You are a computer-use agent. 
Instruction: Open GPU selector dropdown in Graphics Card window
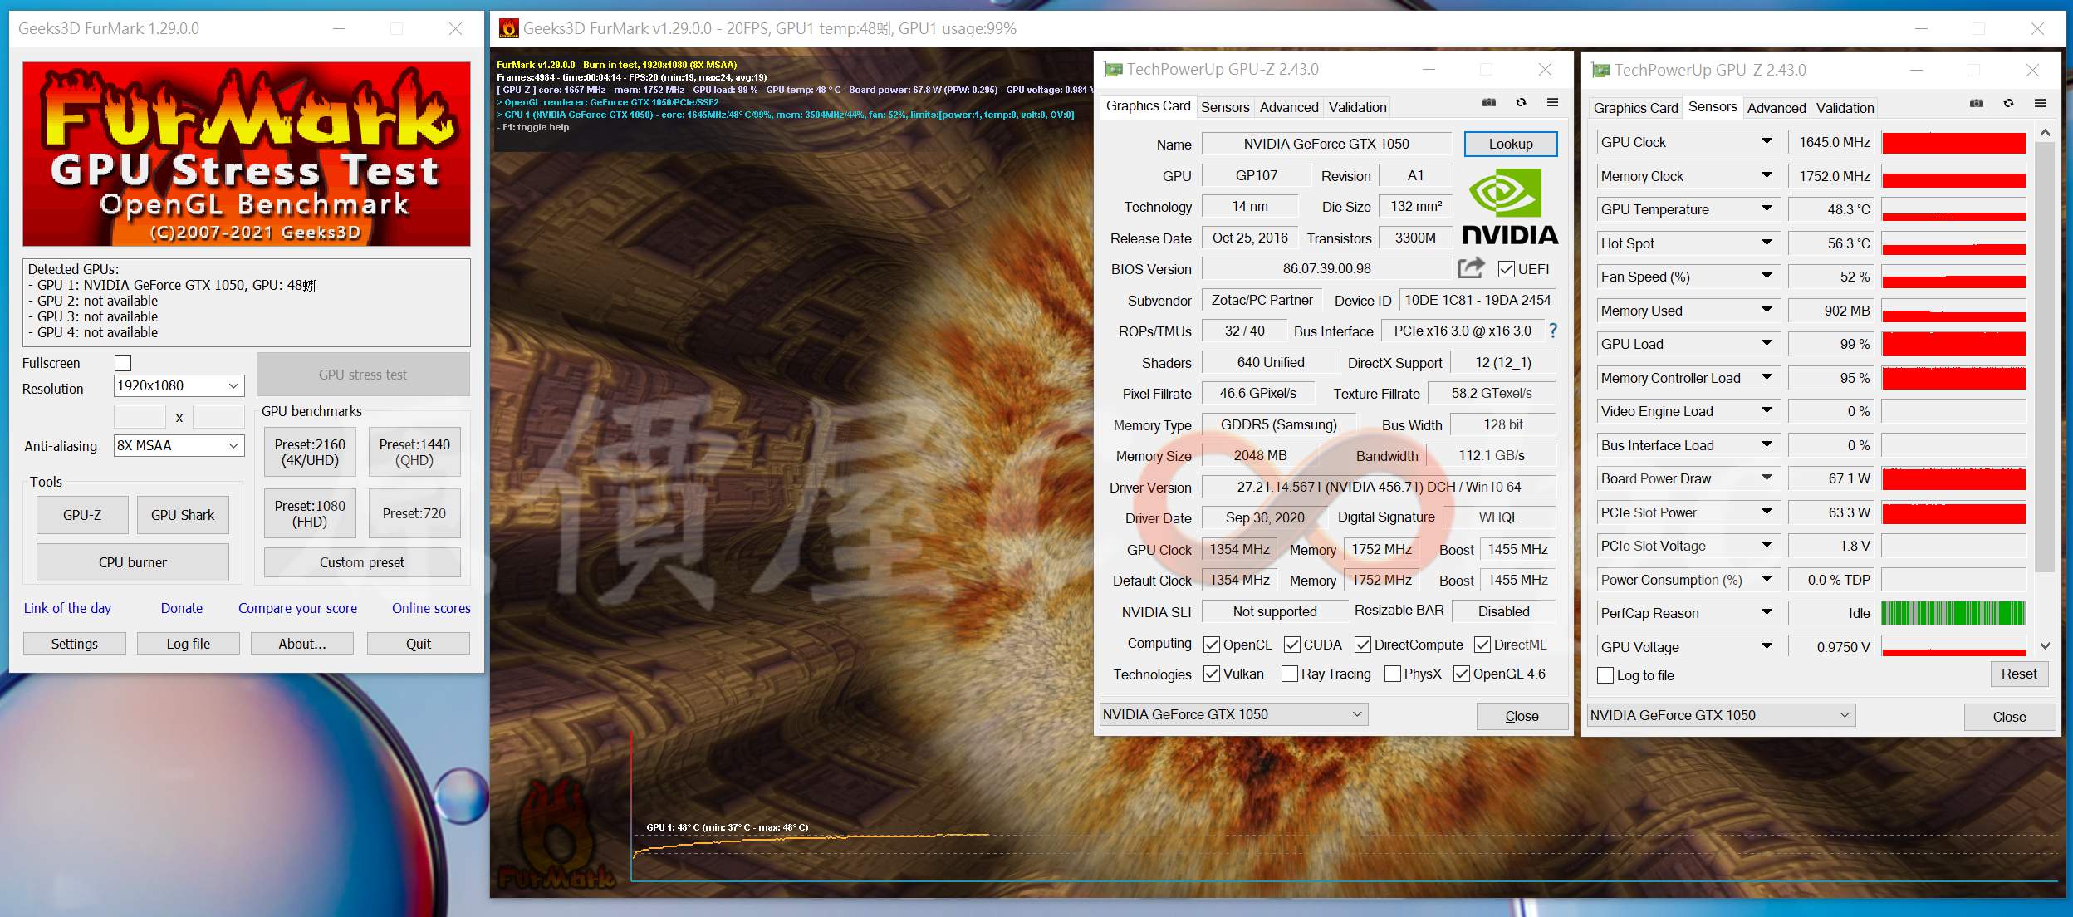(x=1233, y=714)
